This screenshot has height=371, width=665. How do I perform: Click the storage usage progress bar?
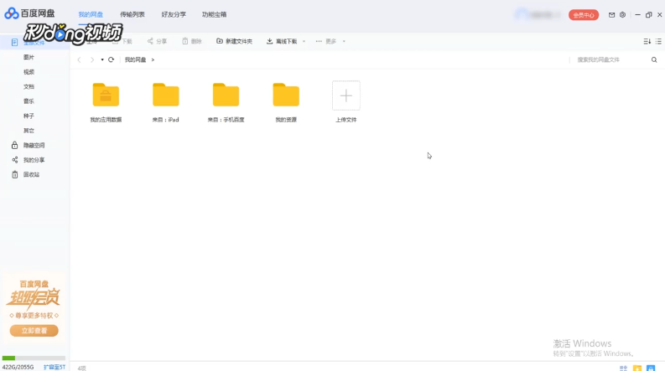point(34,358)
